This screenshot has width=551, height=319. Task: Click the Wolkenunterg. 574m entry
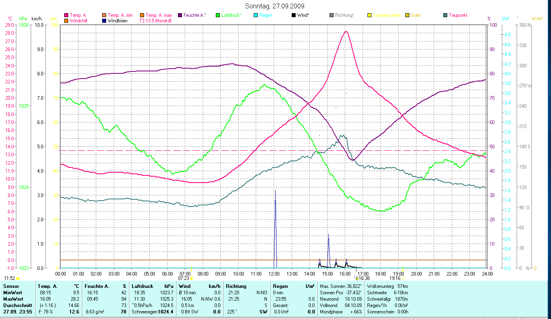(x=387, y=286)
